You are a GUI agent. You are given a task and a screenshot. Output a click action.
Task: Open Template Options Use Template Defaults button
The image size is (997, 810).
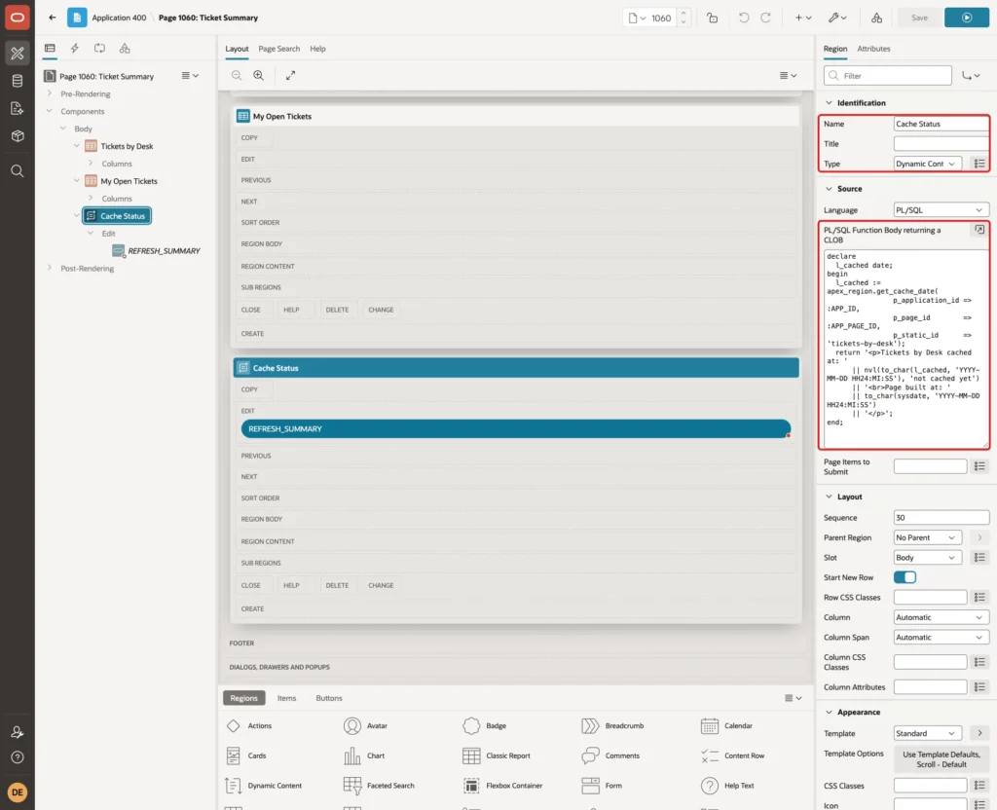pos(942,759)
